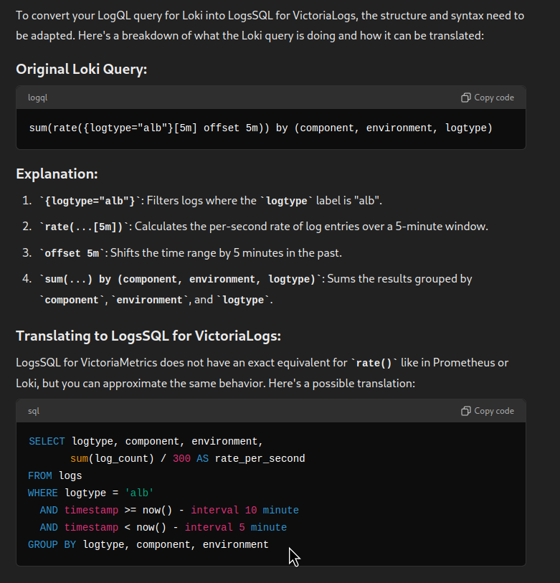Click the GROUP BY line in SQL code

pos(148,545)
